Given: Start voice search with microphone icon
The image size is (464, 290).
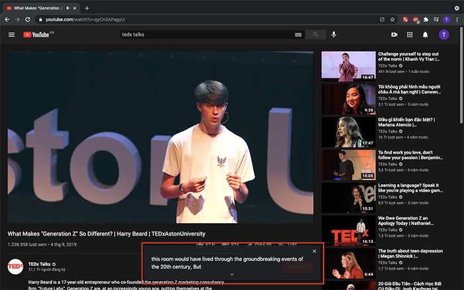Looking at the screenshot, I should pyautogui.click(x=333, y=34).
